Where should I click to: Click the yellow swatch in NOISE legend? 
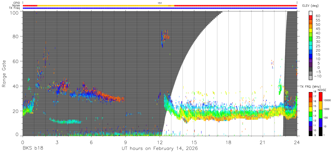(320, 105)
